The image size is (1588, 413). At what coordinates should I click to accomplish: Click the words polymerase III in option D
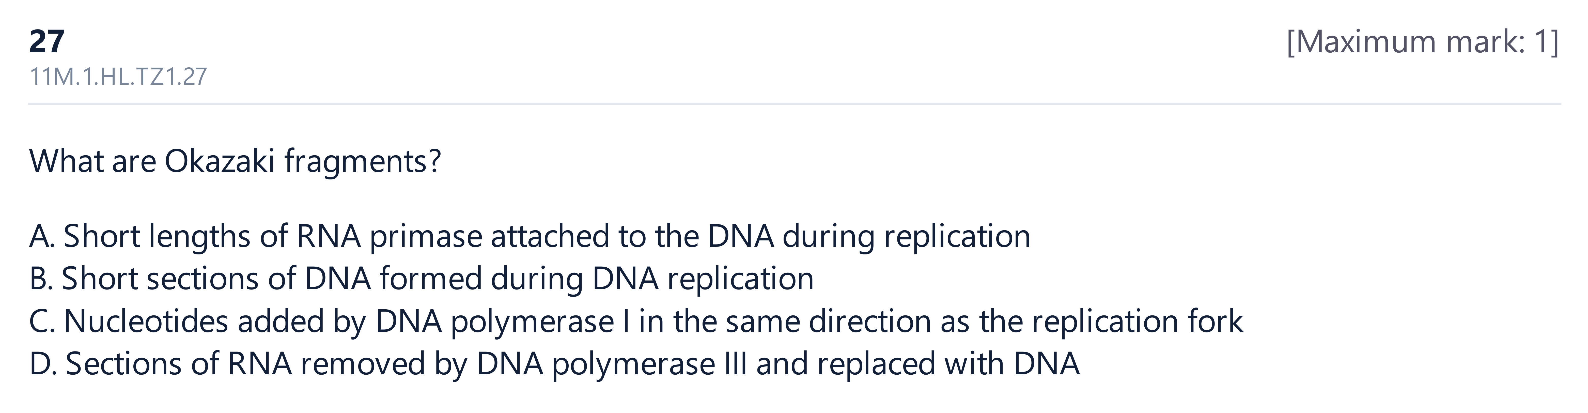(650, 364)
